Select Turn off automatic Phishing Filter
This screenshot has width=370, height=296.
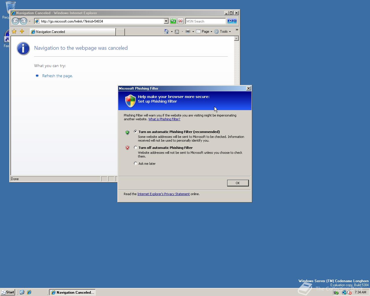pyautogui.click(x=136, y=147)
